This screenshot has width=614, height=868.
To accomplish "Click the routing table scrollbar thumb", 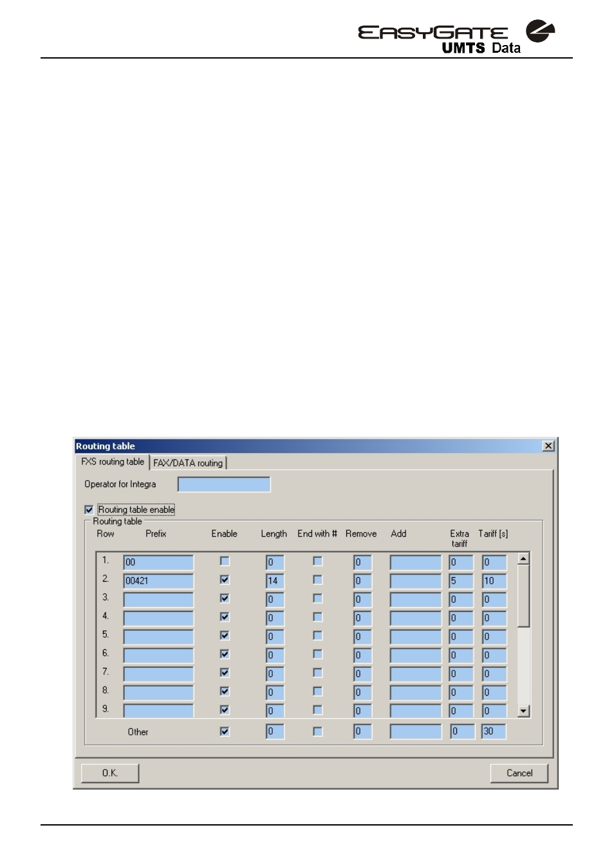I will (524, 595).
